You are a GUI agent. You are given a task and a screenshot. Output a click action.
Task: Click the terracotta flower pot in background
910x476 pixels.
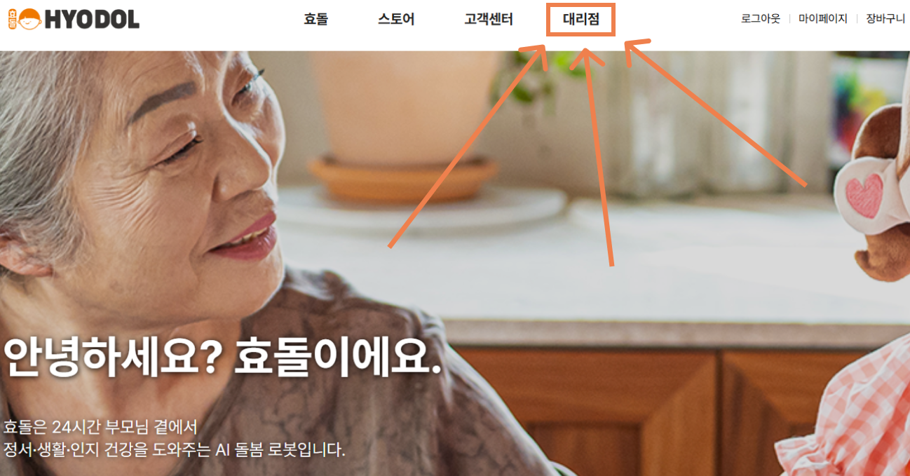click(405, 126)
